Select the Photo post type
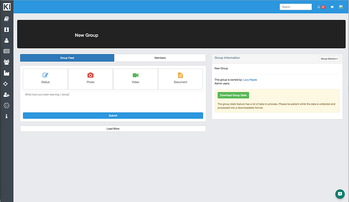349x202 pixels. pyautogui.click(x=90, y=79)
